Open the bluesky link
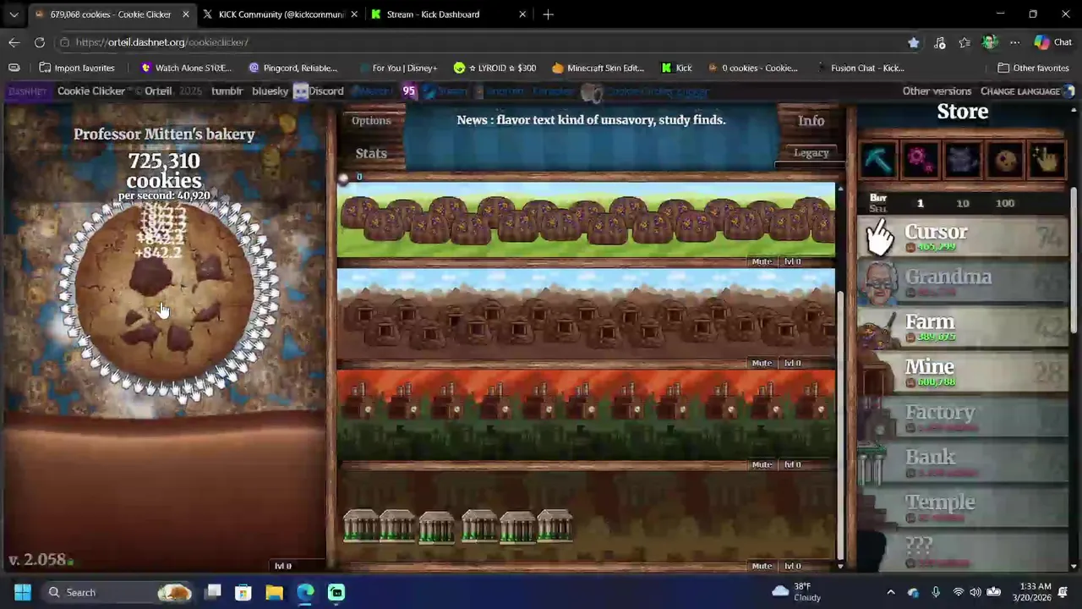Screen dimensions: 1082x609 point(270,91)
